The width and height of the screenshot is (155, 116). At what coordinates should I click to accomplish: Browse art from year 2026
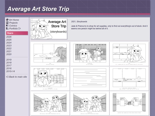coord(9,37)
